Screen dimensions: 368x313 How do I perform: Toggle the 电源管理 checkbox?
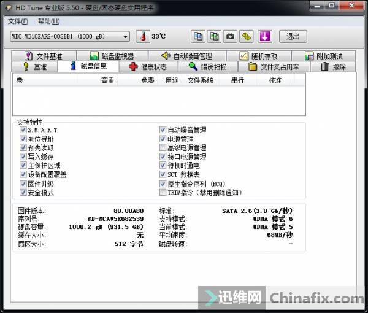(x=163, y=139)
